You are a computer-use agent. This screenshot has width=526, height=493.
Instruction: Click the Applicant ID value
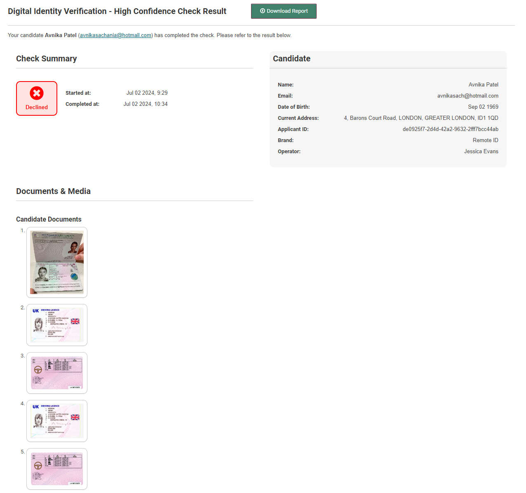(450, 129)
